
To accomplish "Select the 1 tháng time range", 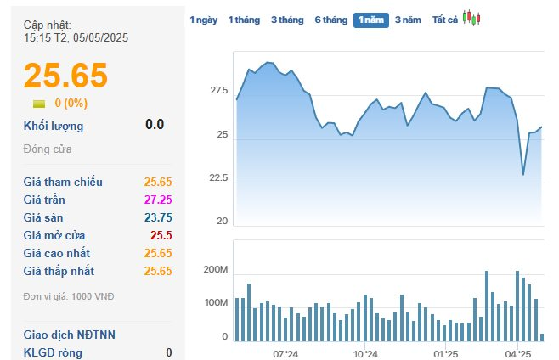I will click(x=244, y=20).
